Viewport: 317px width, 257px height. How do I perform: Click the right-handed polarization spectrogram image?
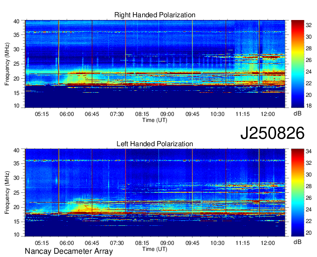click(x=155, y=64)
